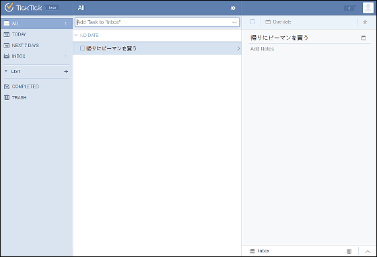Click the enter-key icon in the add task field

(x=234, y=22)
